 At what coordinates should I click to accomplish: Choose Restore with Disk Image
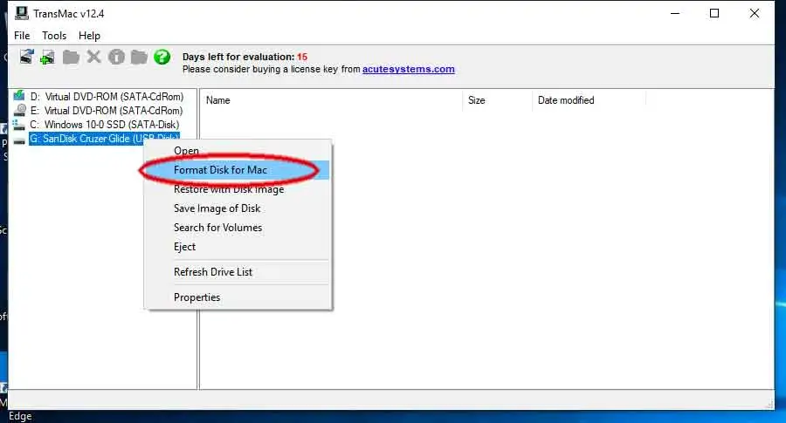click(x=238, y=189)
